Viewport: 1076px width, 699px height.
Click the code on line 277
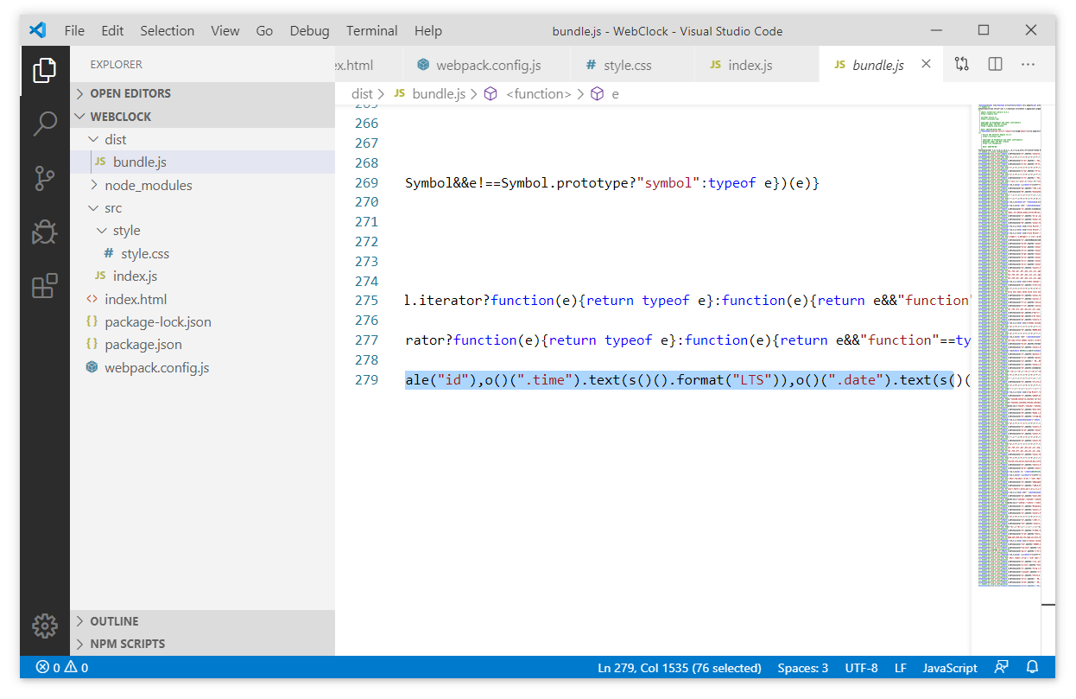687,340
